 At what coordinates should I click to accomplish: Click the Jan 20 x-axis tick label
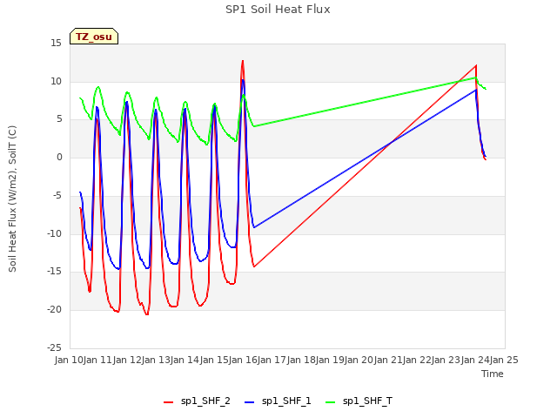click(359, 360)
